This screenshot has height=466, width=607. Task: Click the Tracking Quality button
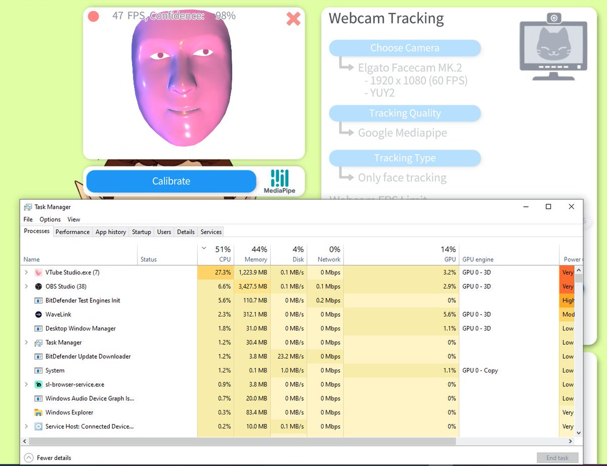(x=405, y=113)
